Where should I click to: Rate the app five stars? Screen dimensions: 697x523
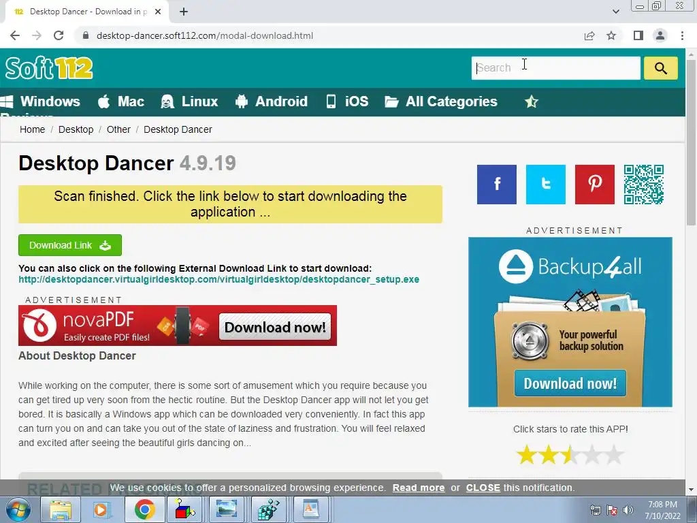[x=614, y=454]
